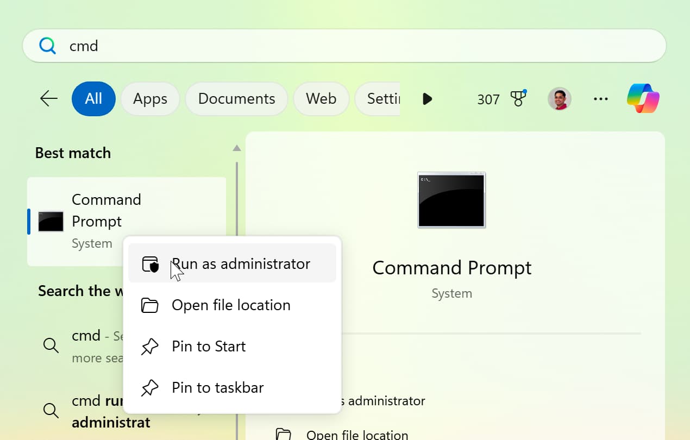This screenshot has height=440, width=690.
Task: Click the folder icon for Open file location
Action: [x=149, y=305]
